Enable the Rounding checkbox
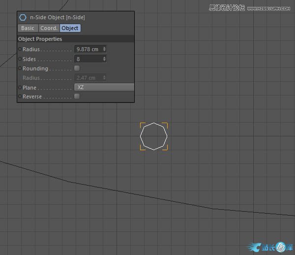The image size is (295, 255). [x=77, y=68]
